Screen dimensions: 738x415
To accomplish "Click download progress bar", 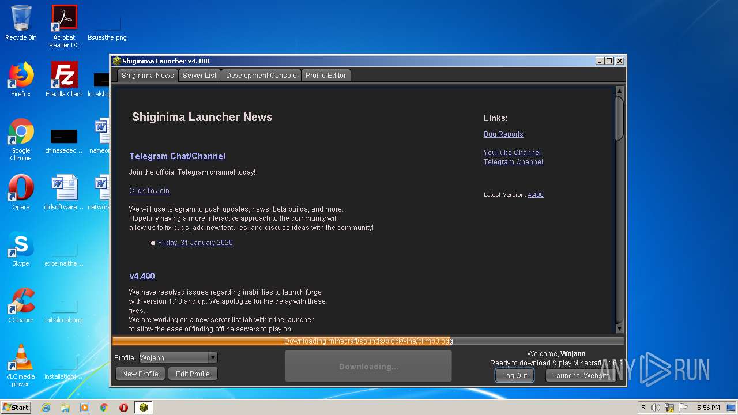I will click(x=368, y=341).
